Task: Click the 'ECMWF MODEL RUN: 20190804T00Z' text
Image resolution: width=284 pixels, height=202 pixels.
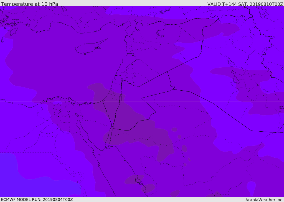Action: [x=37, y=200]
